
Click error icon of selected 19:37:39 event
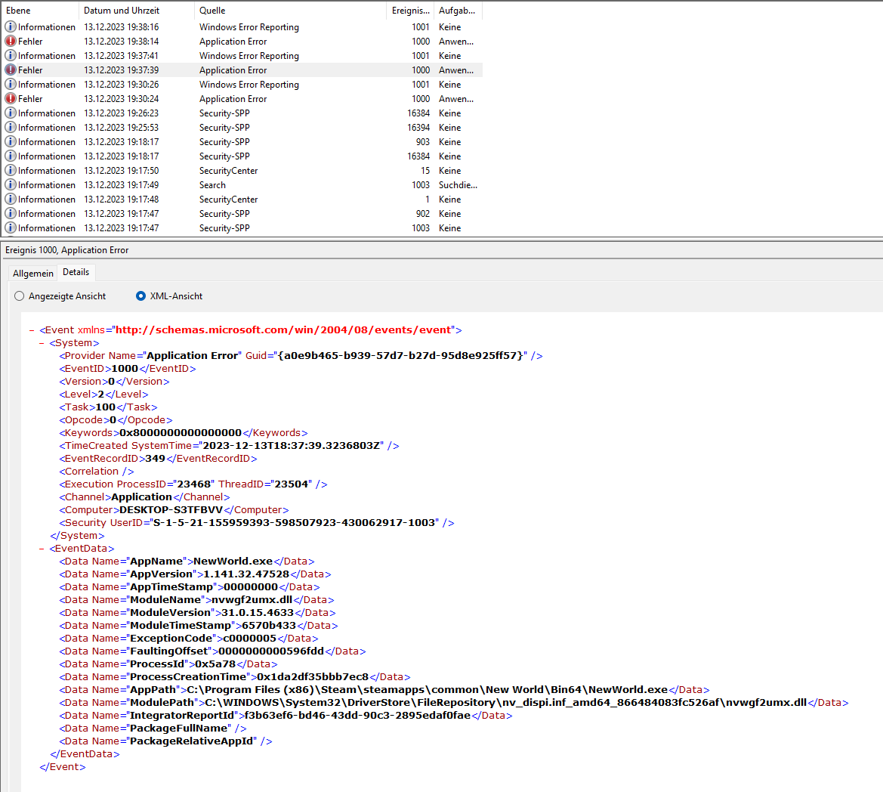tap(10, 70)
